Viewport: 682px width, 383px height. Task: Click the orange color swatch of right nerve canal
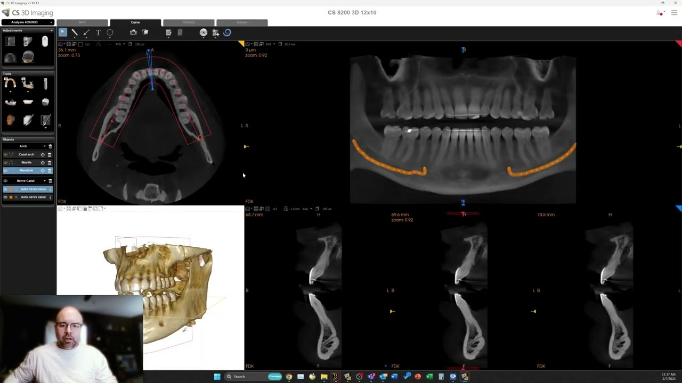11,197
